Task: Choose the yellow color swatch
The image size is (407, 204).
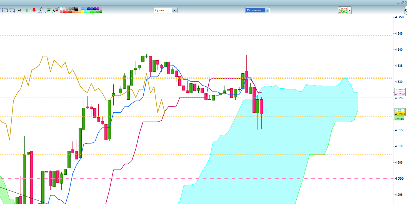Action: (83, 12)
